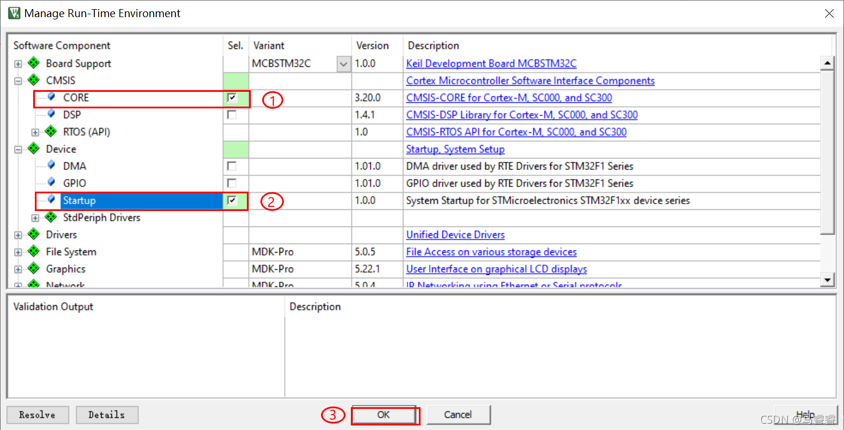
Task: Open File Access on various storage devices link
Action: [491, 251]
